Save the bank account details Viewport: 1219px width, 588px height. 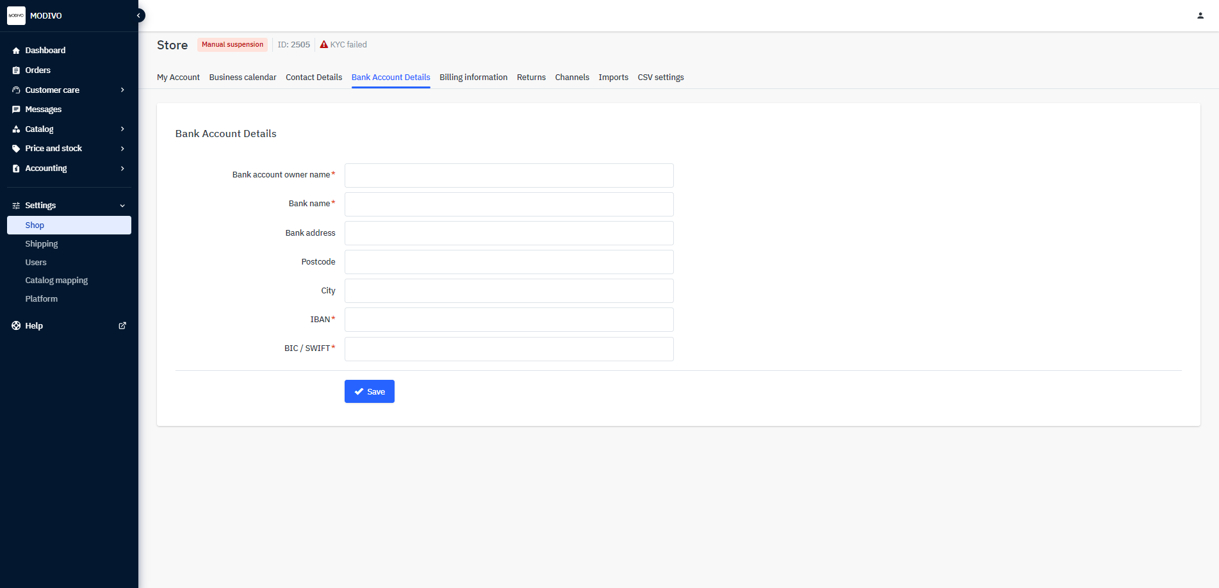click(370, 391)
